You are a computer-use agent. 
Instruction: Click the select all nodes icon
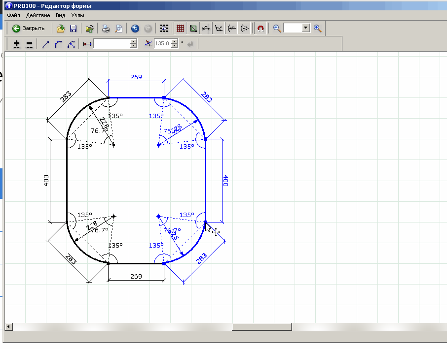(164, 29)
